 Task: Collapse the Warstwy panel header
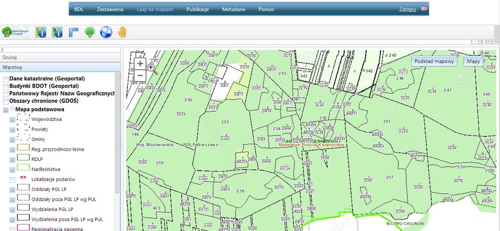point(61,67)
